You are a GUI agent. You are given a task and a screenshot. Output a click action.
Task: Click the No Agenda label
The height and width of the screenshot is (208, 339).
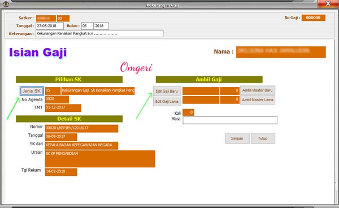tap(32, 99)
